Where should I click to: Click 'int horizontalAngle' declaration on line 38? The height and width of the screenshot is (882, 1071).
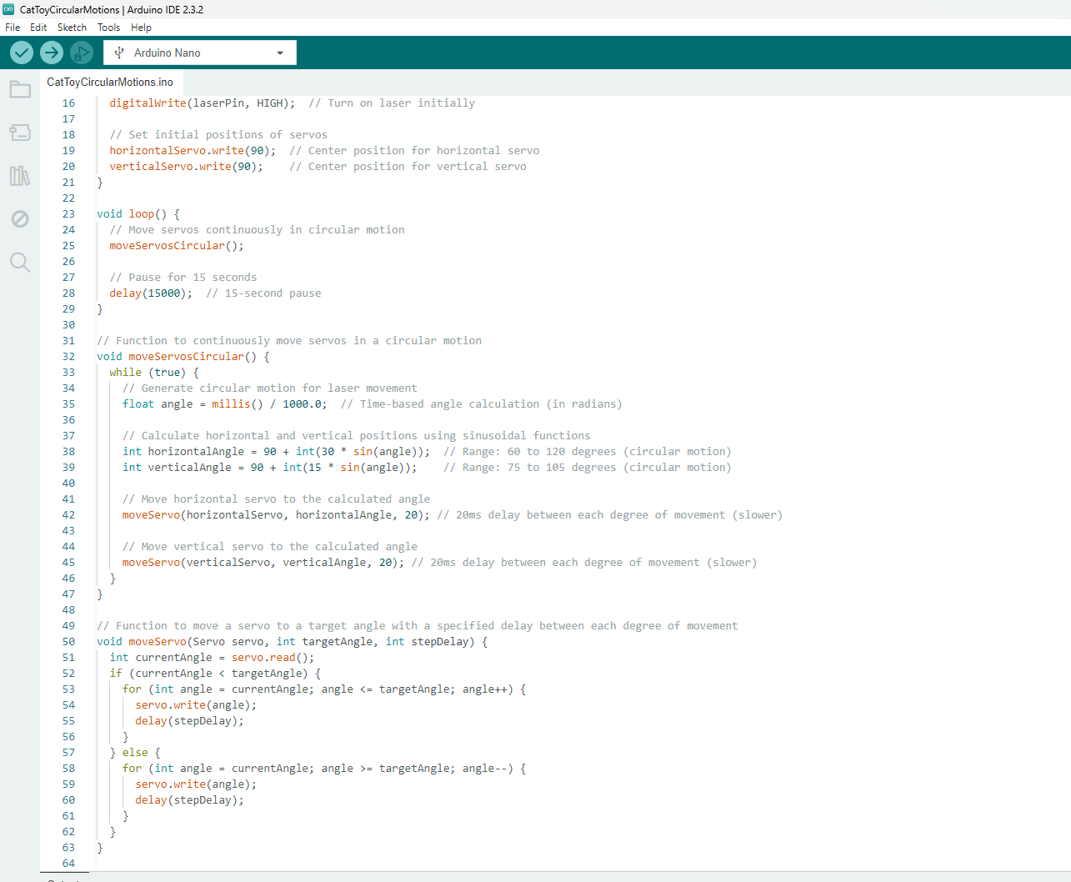[183, 452]
